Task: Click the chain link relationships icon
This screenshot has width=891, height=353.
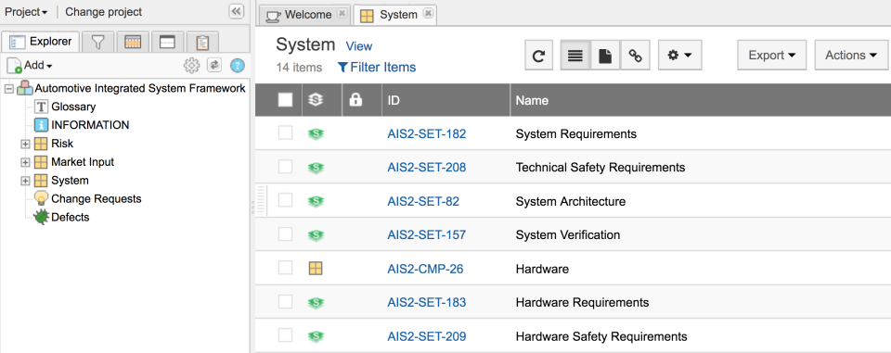Action: (x=635, y=55)
